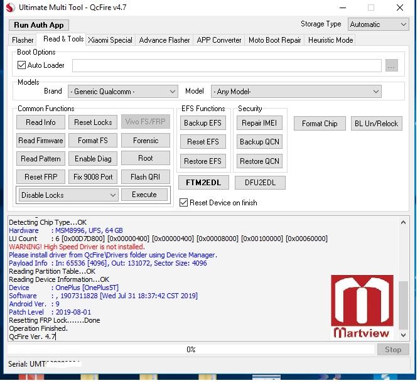Click the 0% progress bar
The height and width of the screenshot is (388, 420).
(191, 350)
